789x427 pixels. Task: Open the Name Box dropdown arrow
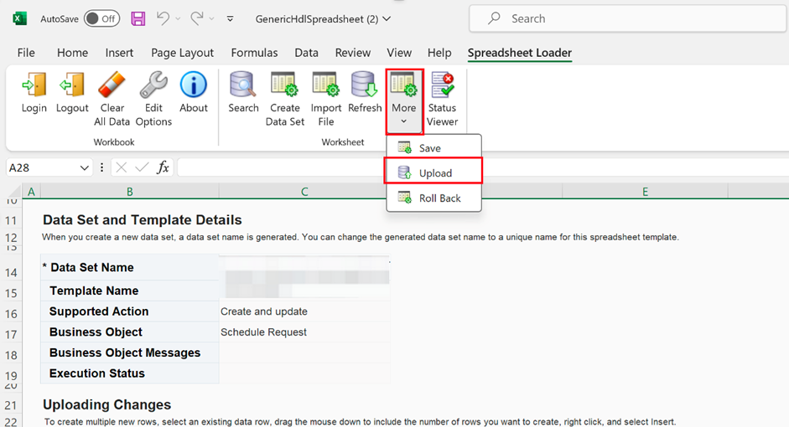coord(84,168)
